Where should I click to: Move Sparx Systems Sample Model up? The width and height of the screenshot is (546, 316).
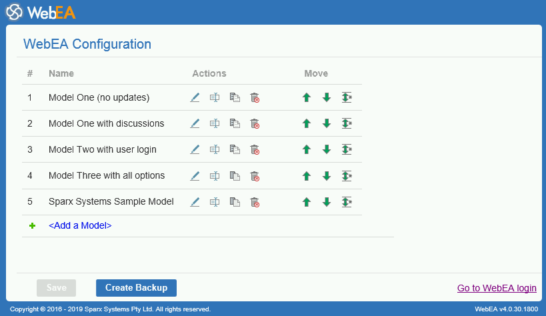tap(307, 202)
